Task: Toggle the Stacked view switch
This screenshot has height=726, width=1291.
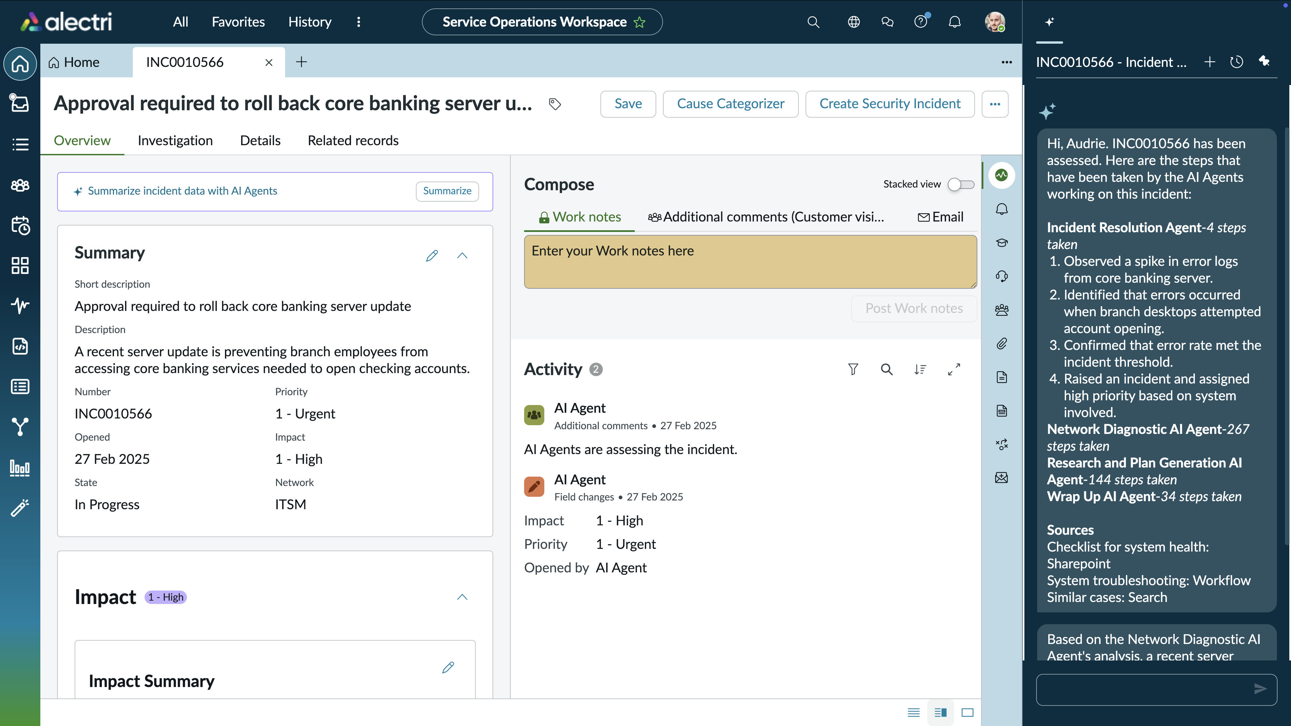Action: coord(961,185)
